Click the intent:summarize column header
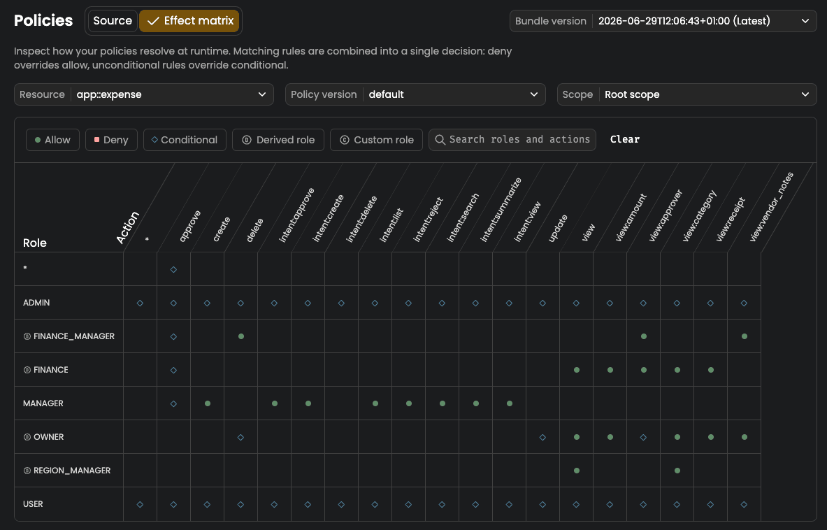827x530 pixels. tap(501, 210)
